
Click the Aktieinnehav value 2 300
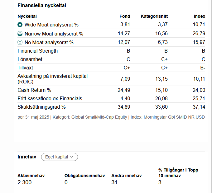tap(24, 182)
